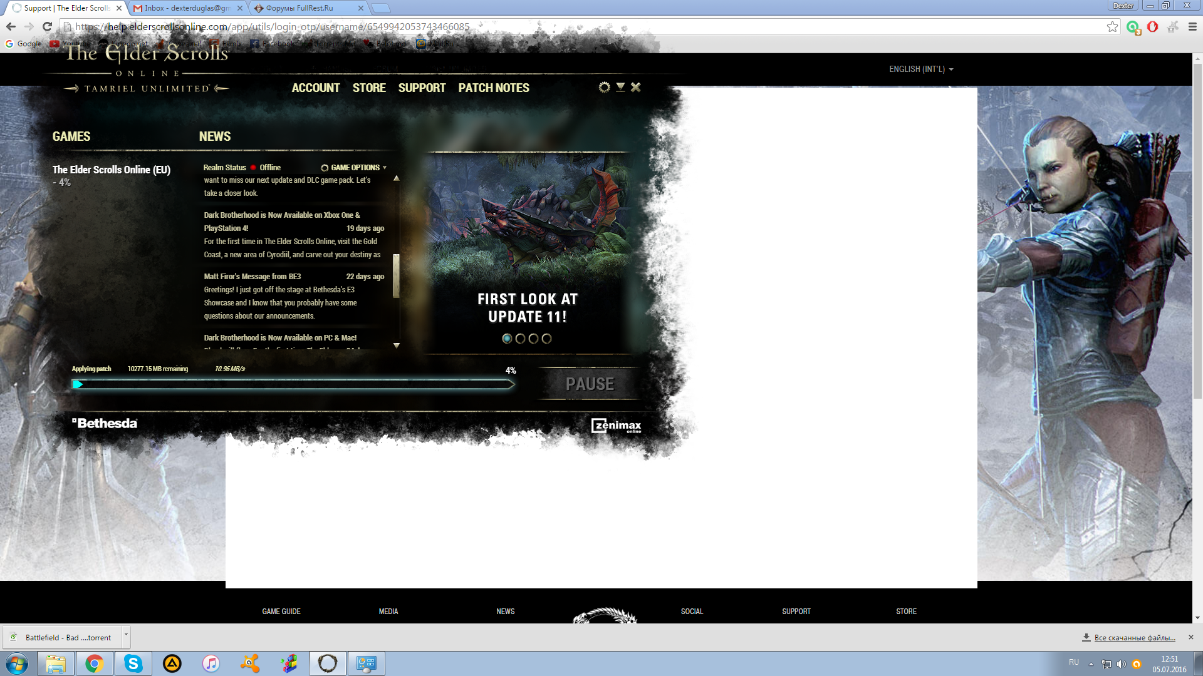Click the RU input language indicator
The height and width of the screenshot is (676, 1203).
[1074, 662]
